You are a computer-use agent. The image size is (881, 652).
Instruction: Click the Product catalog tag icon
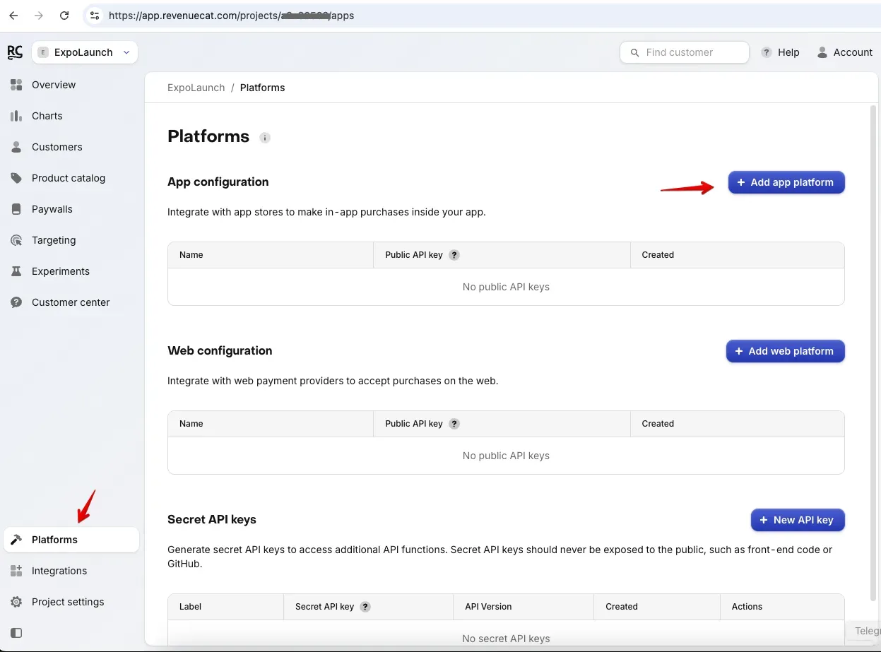pos(16,178)
